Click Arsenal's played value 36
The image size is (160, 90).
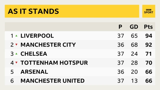tap(121, 72)
